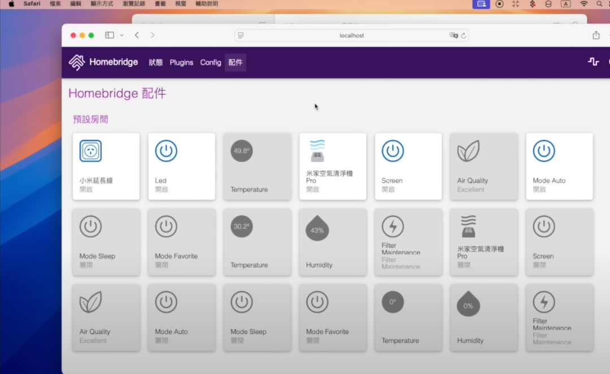The height and width of the screenshot is (374, 610).
Task: Open the 0° Temperature sensor card
Action: pos(408,318)
